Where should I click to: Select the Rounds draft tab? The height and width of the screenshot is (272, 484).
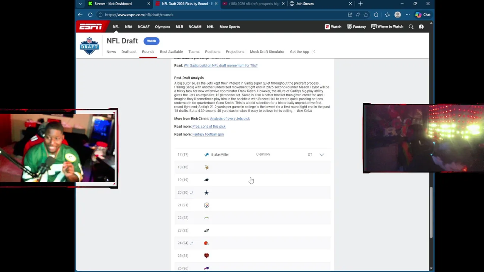(148, 52)
